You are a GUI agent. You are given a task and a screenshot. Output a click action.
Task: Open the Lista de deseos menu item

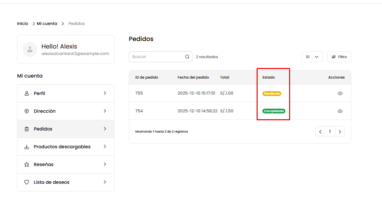[x=66, y=182]
